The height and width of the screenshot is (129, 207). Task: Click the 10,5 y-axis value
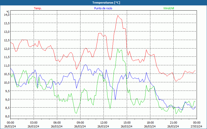(7, 74)
